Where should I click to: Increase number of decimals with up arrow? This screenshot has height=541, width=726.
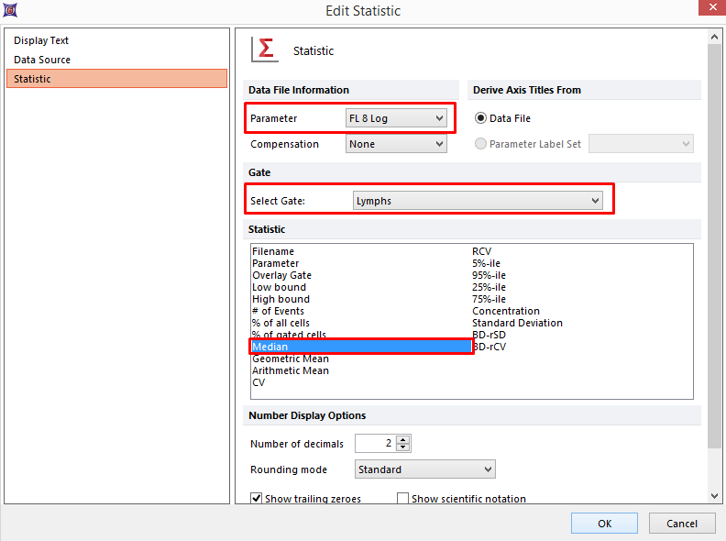tap(403, 439)
